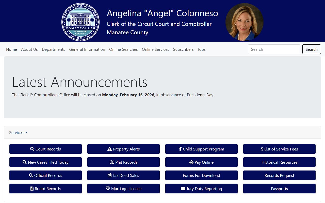Click the magnifier icon on Official Records
325x203 pixels.
31,175
